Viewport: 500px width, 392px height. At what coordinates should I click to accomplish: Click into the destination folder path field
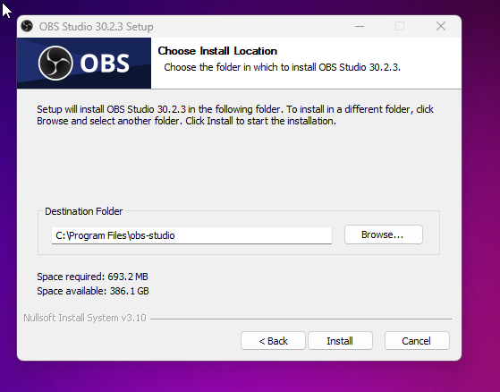tap(191, 235)
